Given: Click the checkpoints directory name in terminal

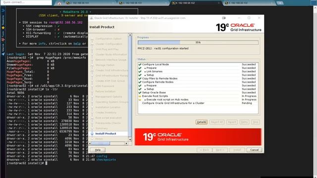Looking at the screenshot, I should coord(106,160).
